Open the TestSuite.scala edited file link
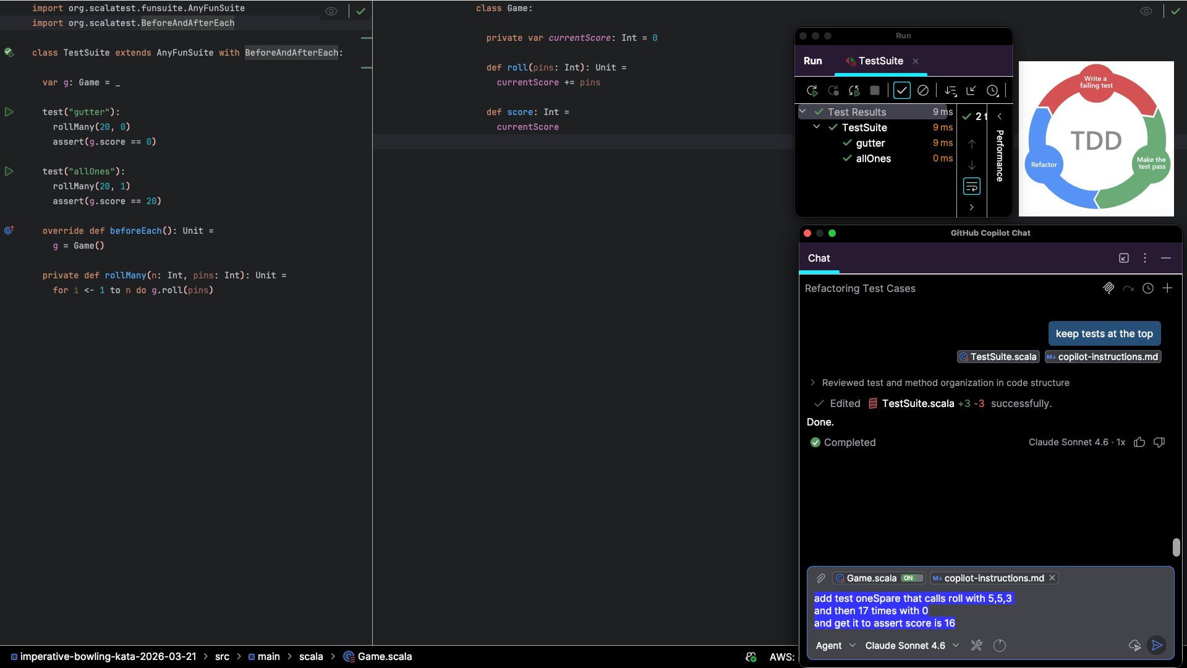Viewport: 1187px width, 668px height. coord(917,403)
